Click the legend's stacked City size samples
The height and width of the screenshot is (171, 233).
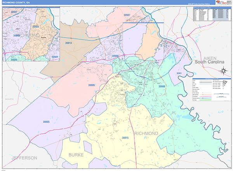point(225,83)
